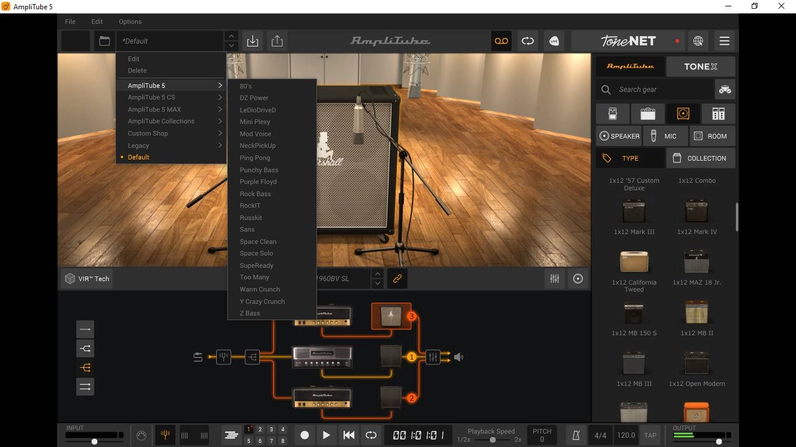Select recorder track 8
This screenshot has width=796, height=447.
(283, 441)
